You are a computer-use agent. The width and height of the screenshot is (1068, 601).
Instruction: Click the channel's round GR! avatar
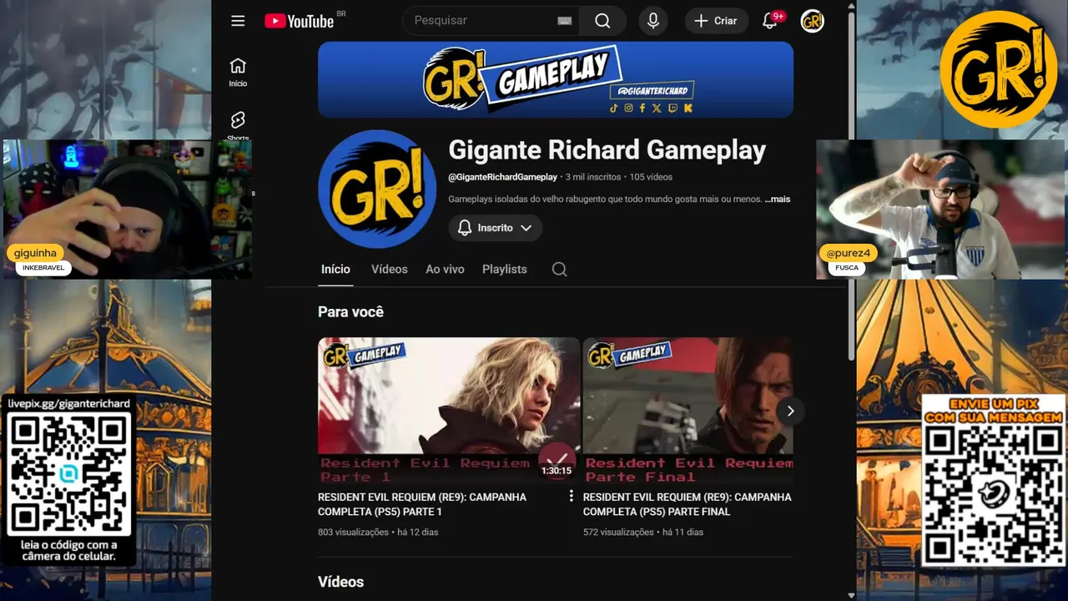377,189
